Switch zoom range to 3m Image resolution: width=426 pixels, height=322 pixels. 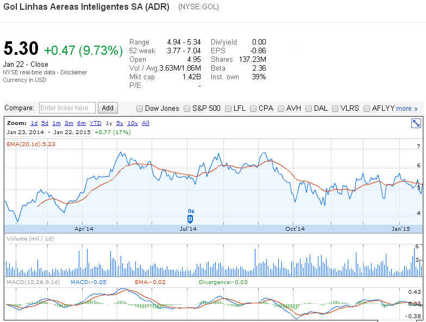click(69, 123)
